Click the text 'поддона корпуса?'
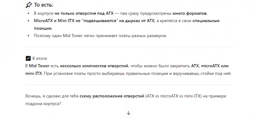This screenshot has height=120, width=255. [43, 104]
